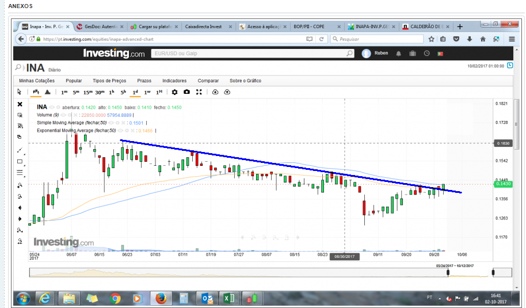
Task: Open the Comparar menu item
Action: click(208, 81)
